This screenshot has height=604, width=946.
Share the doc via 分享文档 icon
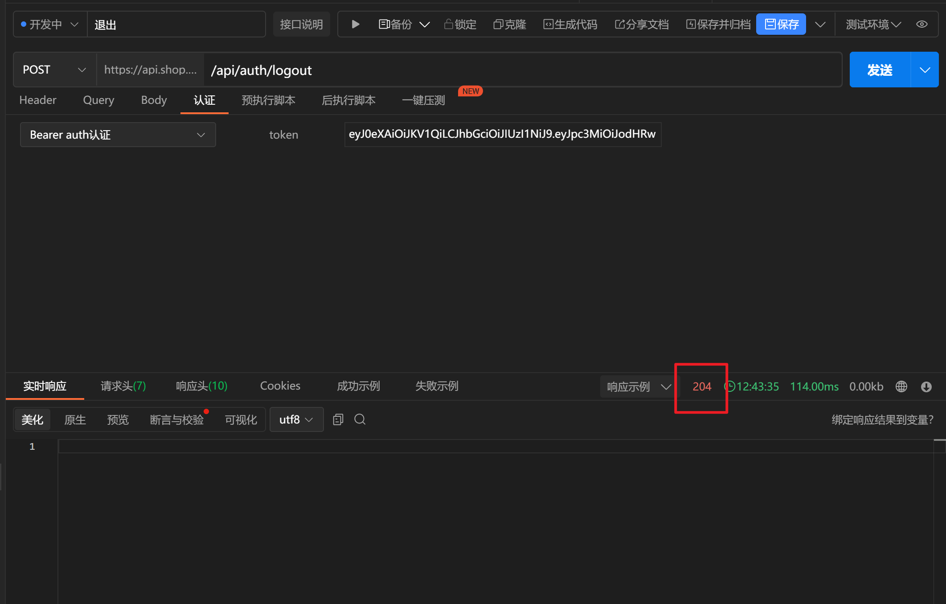tap(642, 24)
